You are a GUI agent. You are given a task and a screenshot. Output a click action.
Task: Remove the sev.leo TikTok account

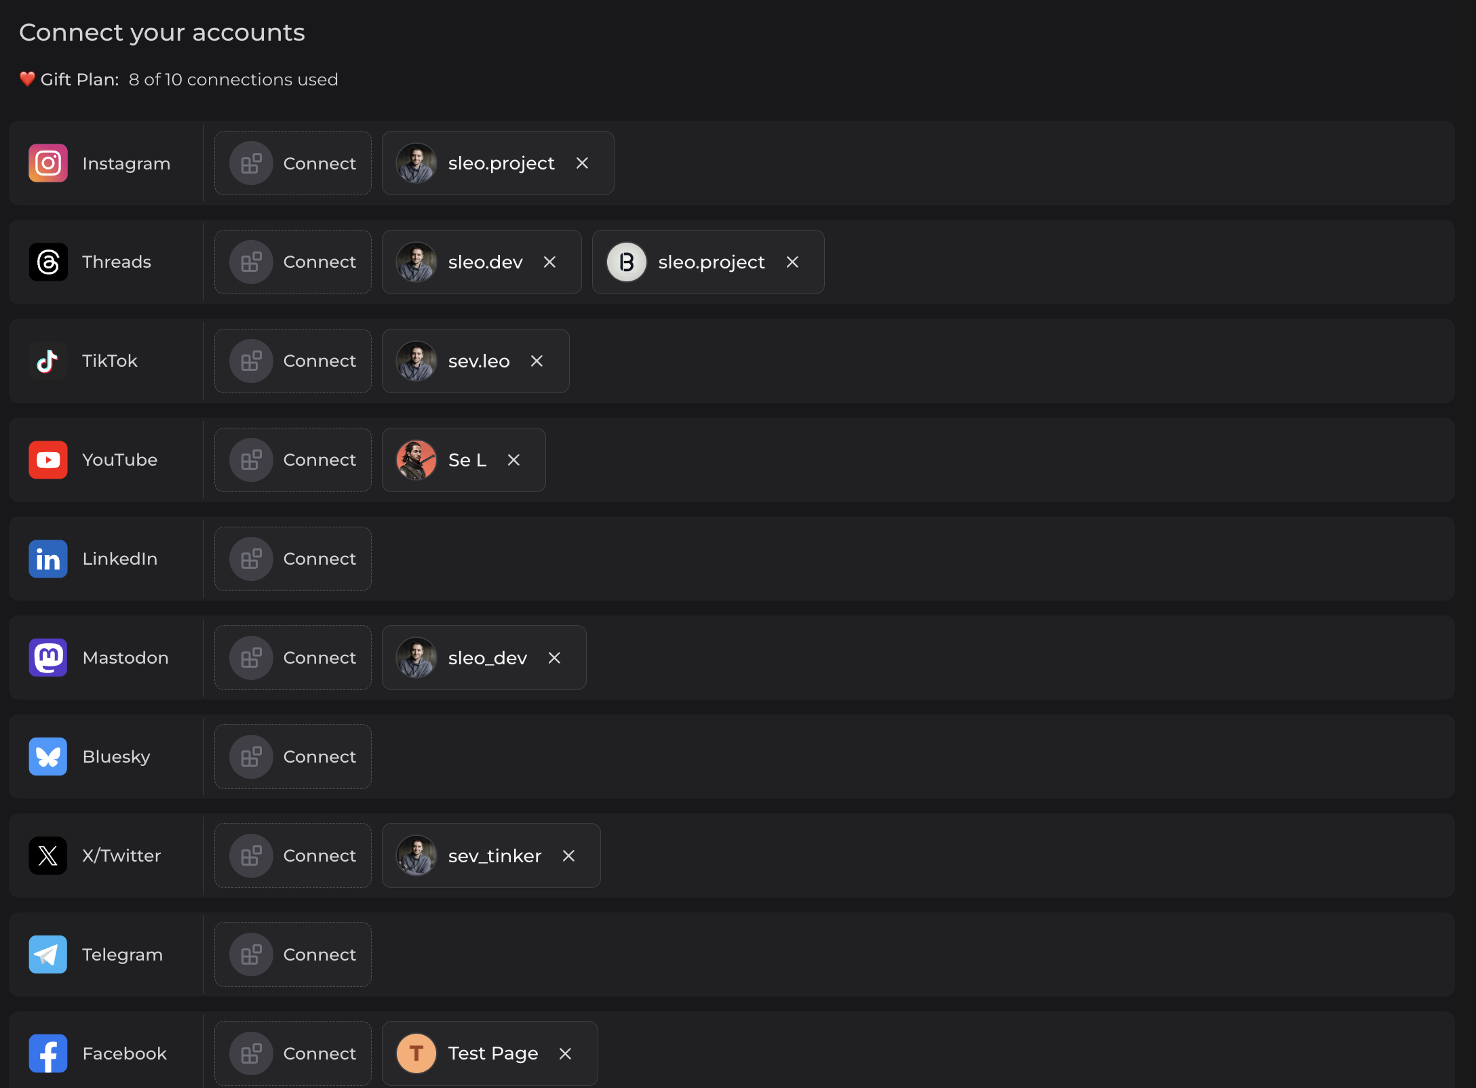pos(537,361)
